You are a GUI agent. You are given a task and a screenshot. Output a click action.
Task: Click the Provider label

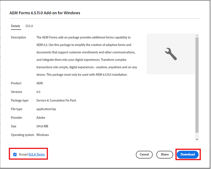[17, 118]
